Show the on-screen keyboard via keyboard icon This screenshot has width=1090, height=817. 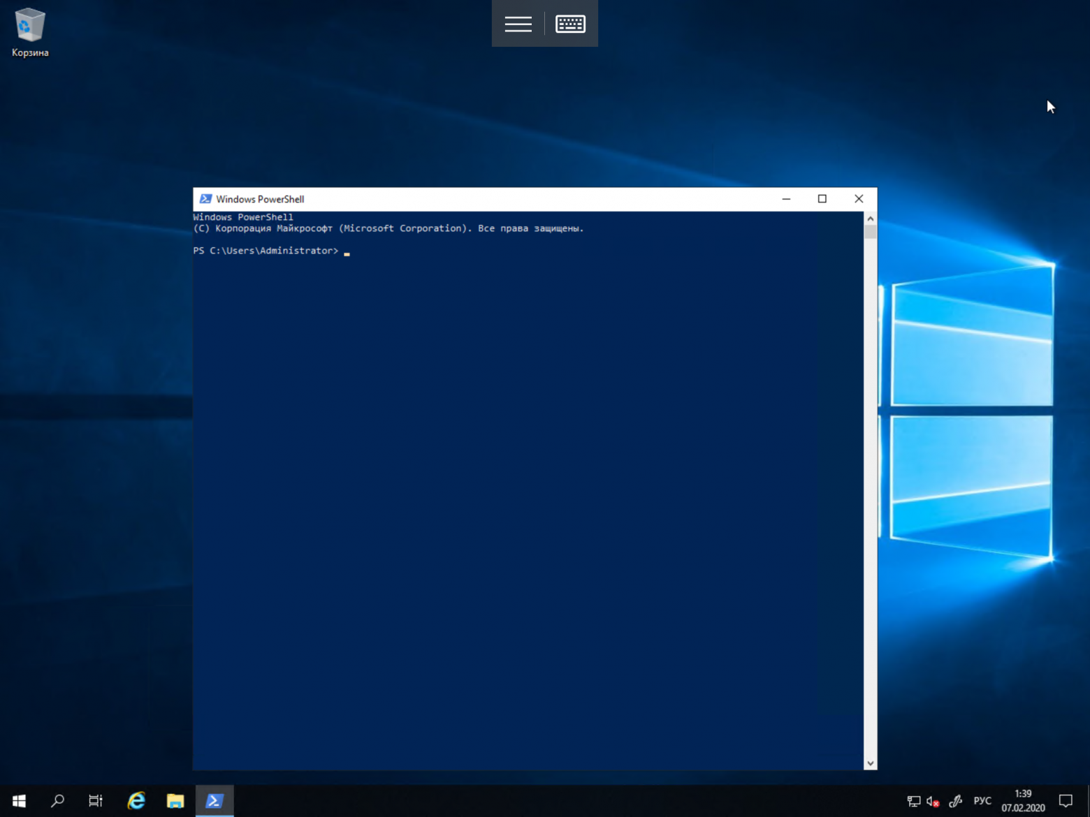pos(571,23)
